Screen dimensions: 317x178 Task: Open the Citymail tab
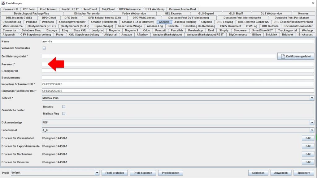click(206, 22)
